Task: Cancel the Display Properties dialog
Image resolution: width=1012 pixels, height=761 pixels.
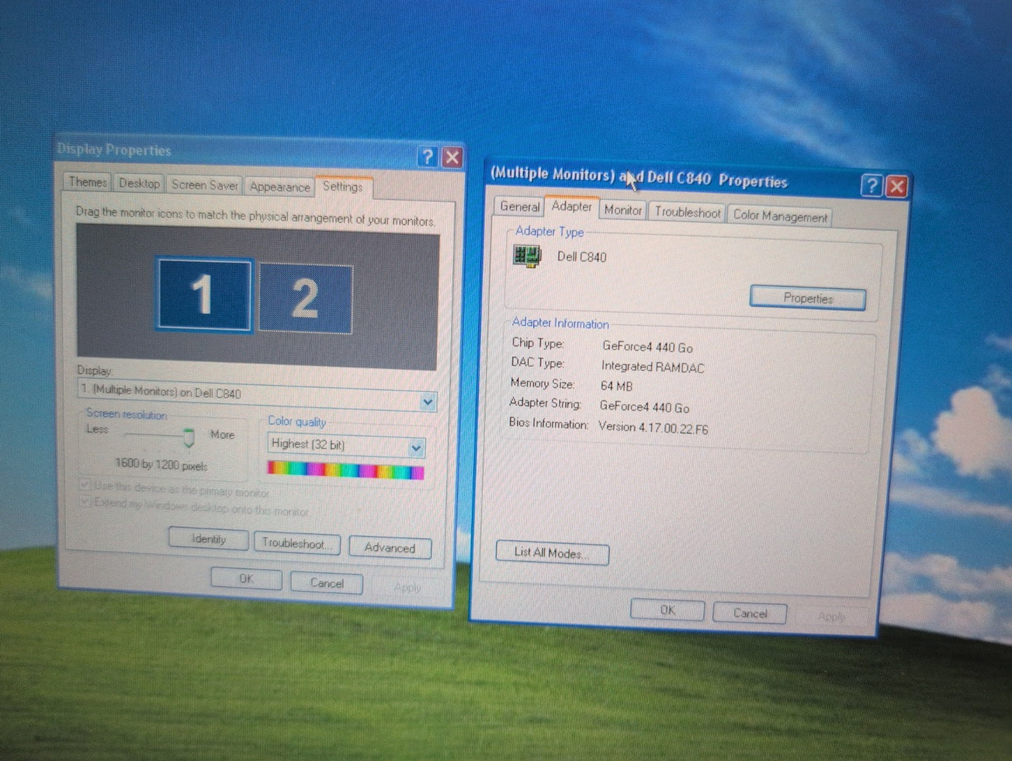Action: tap(326, 582)
